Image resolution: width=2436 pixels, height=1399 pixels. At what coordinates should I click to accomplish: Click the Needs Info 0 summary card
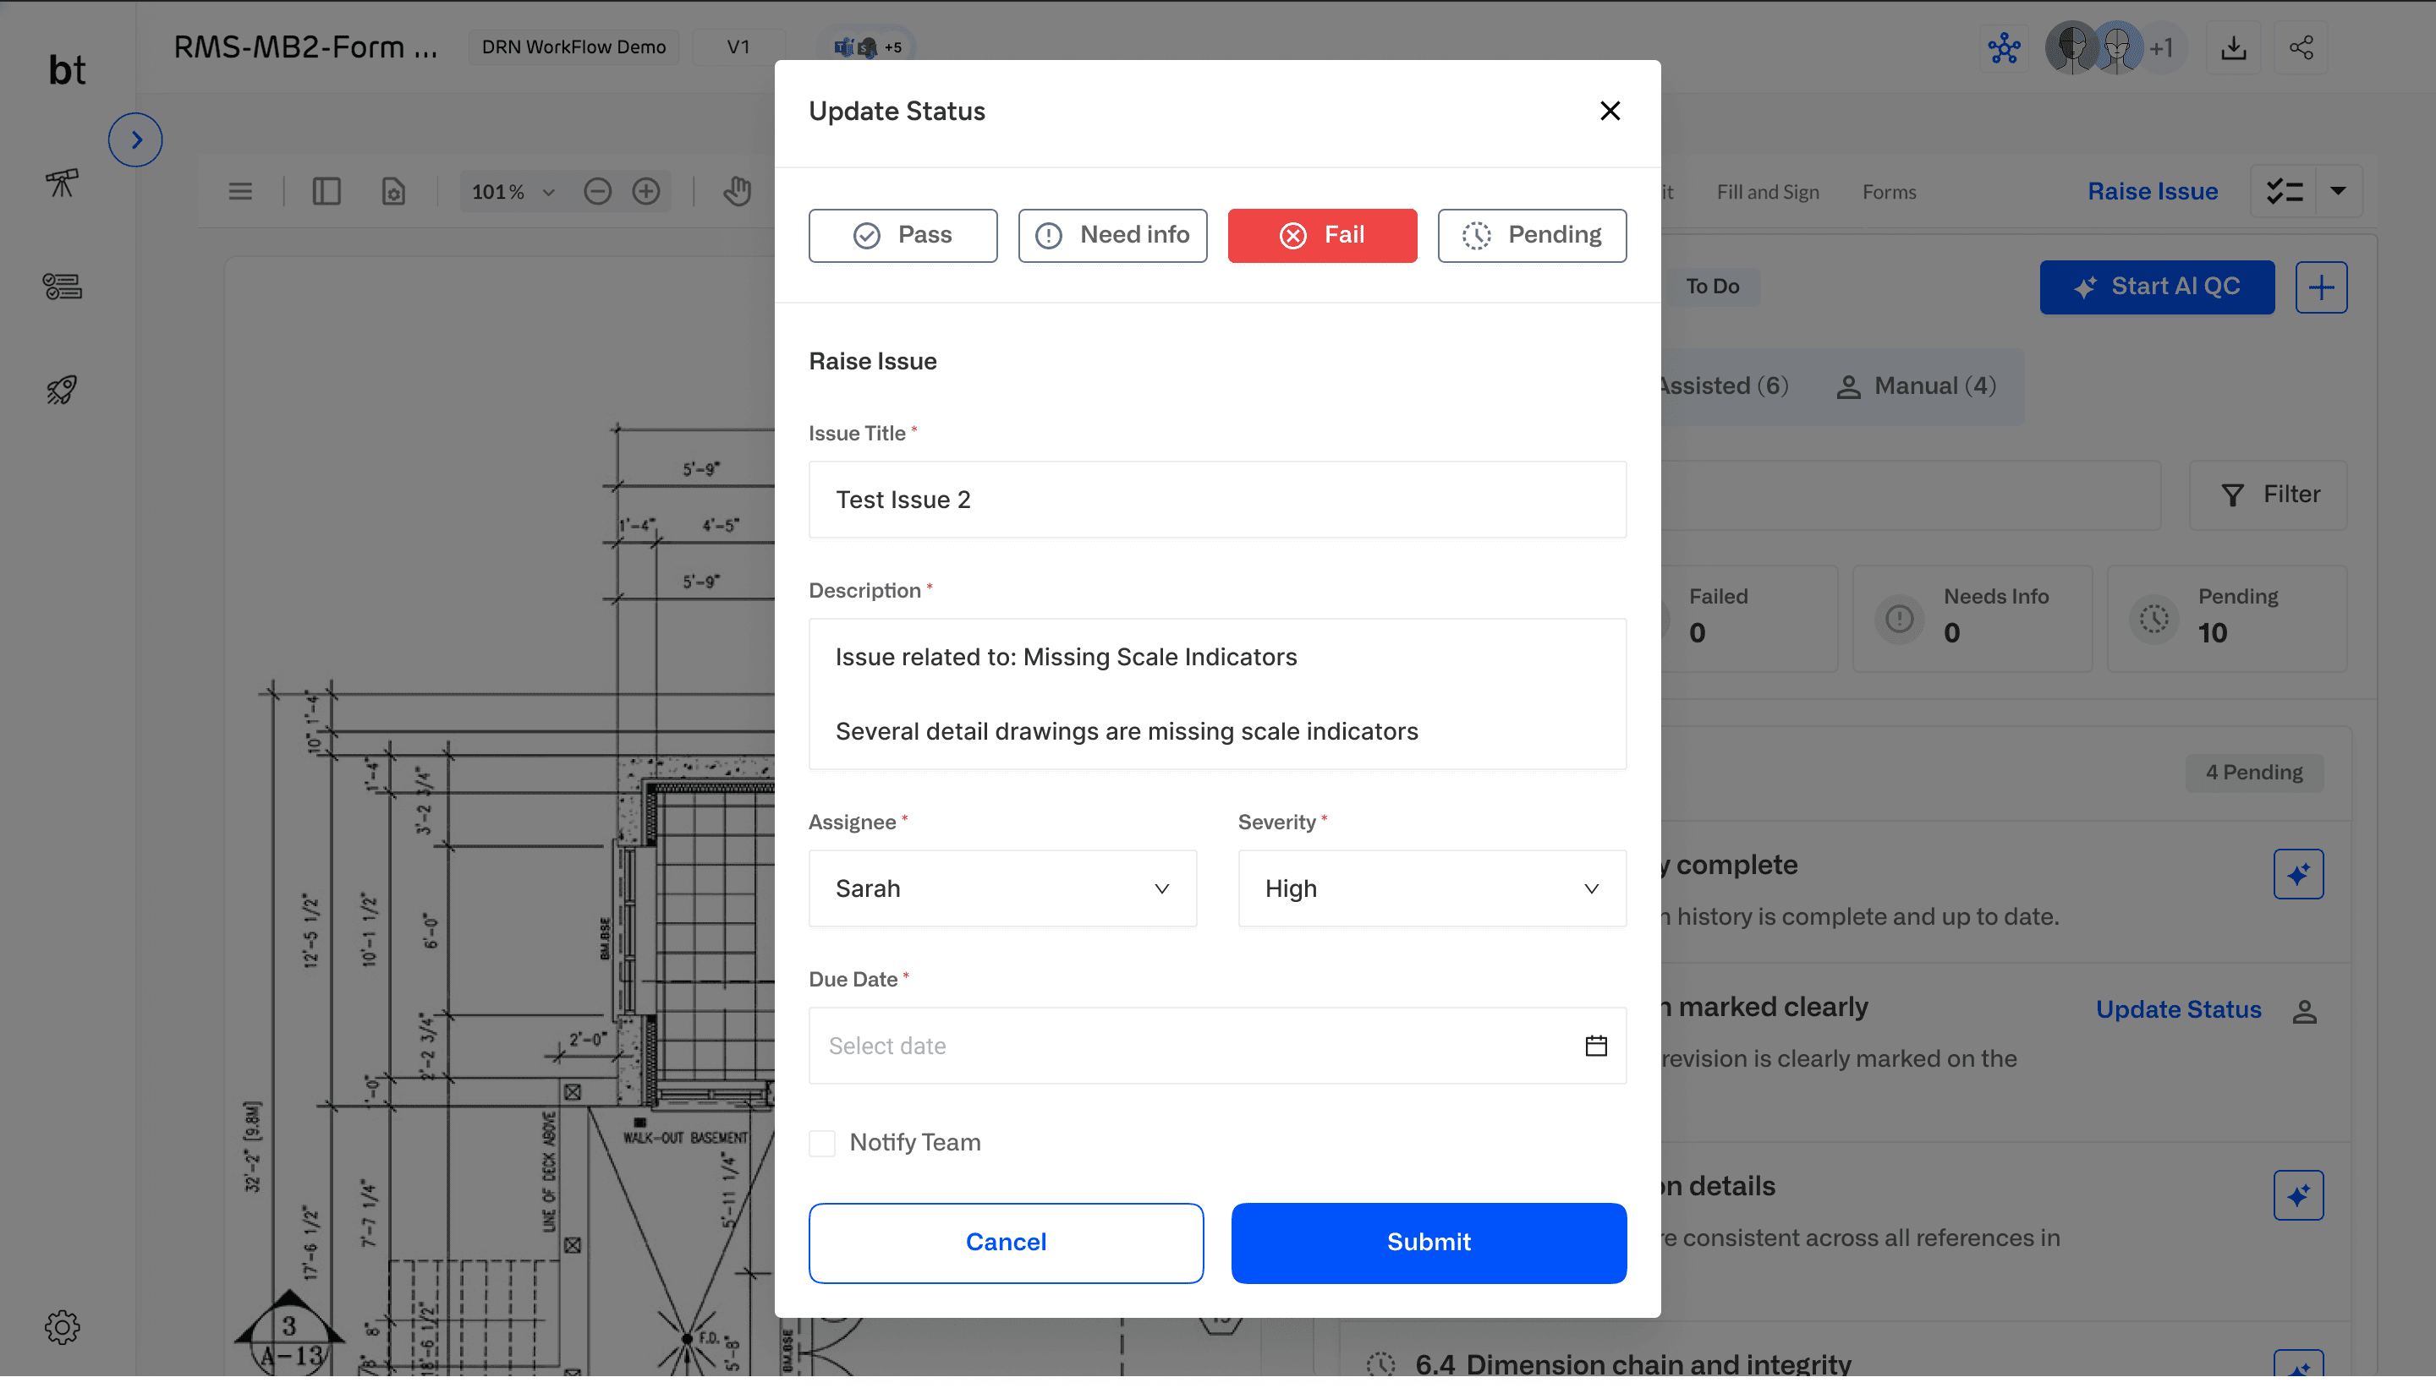(x=1972, y=619)
